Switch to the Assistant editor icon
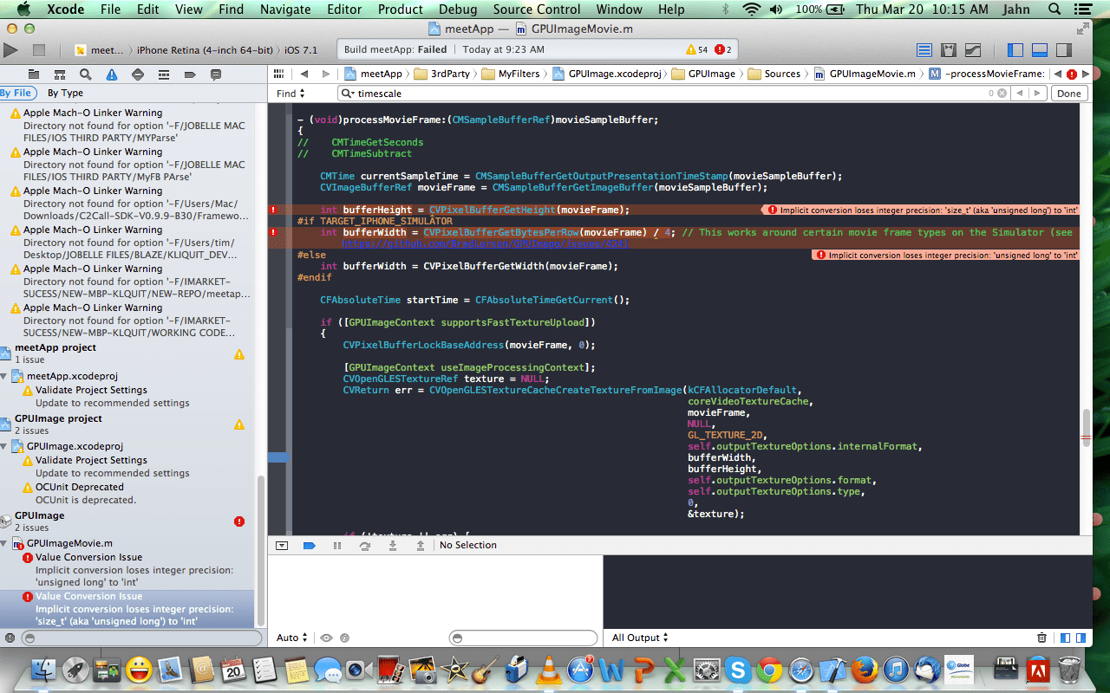 point(949,50)
